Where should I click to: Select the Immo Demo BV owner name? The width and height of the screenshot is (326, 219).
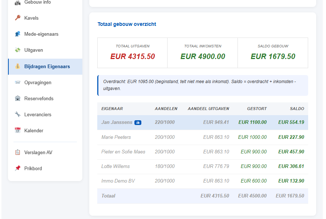[x=118, y=181]
